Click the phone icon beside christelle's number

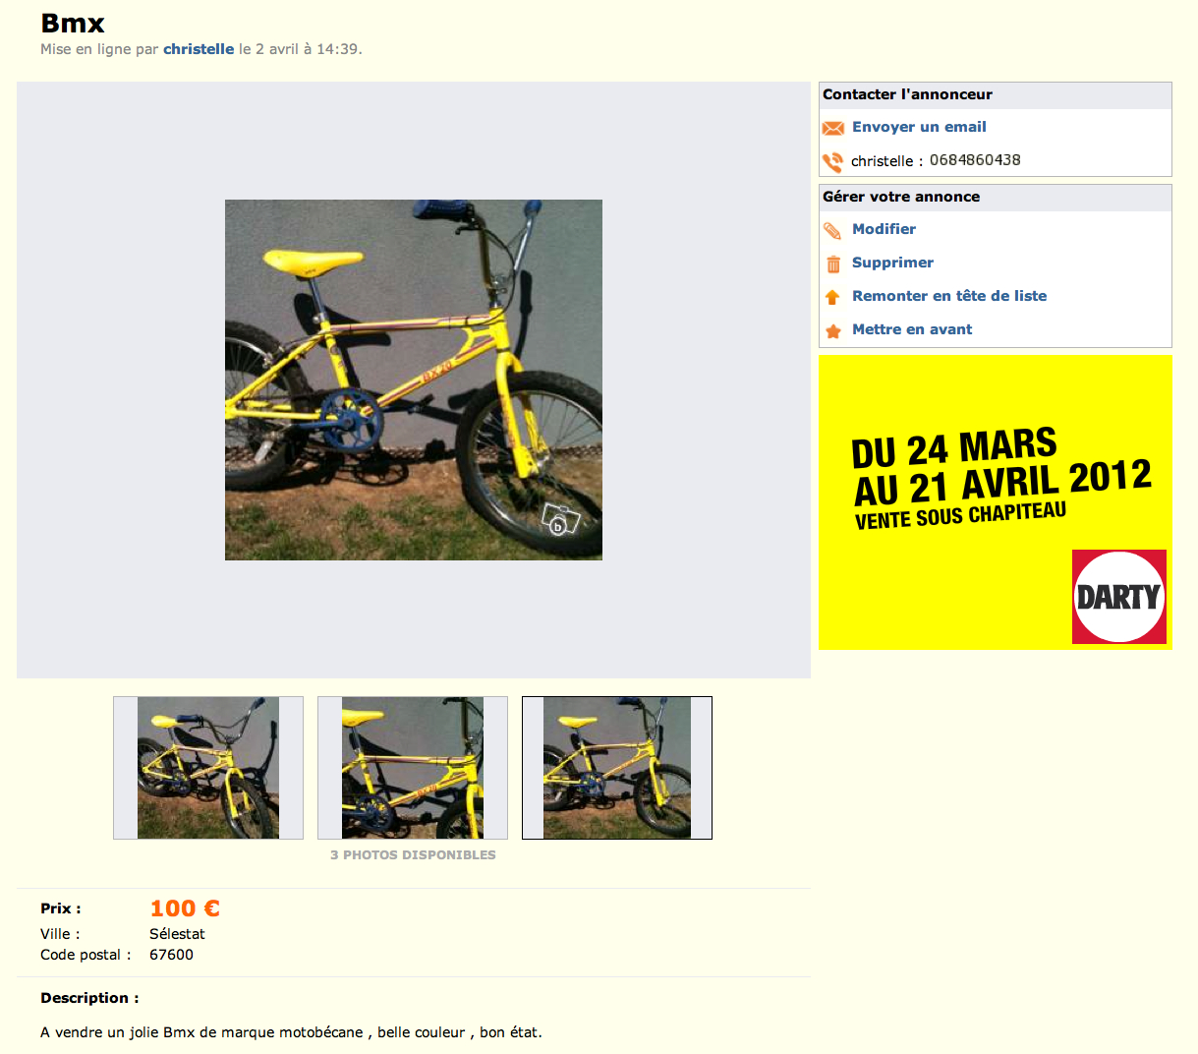coord(833,161)
